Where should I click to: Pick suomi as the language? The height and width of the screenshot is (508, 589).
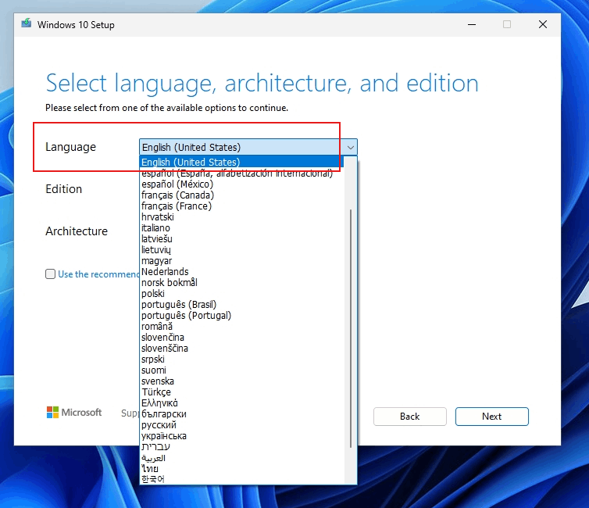241,370
